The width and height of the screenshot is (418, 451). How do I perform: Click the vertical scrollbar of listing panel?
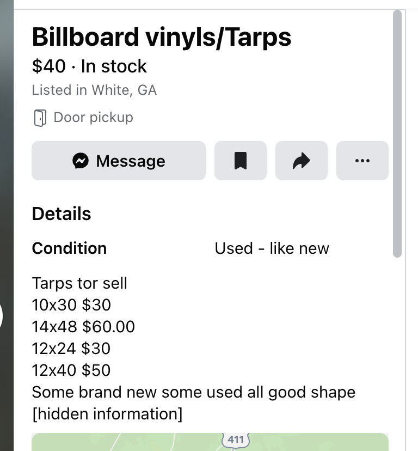(x=397, y=134)
